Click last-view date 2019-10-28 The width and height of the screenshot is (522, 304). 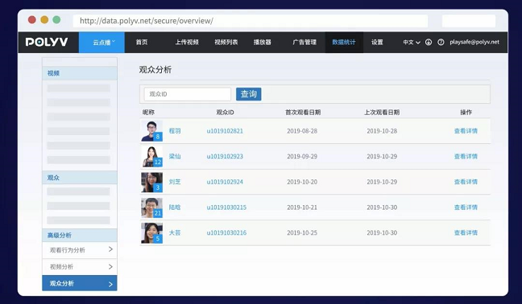pyautogui.click(x=382, y=131)
